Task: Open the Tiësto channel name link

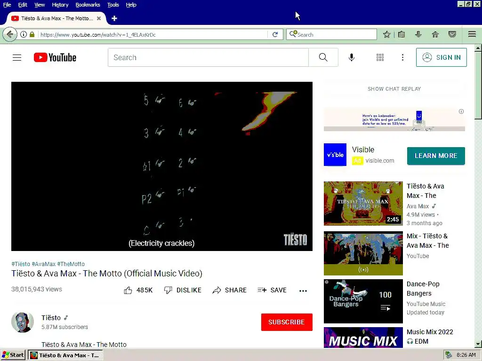Action: [x=51, y=318]
